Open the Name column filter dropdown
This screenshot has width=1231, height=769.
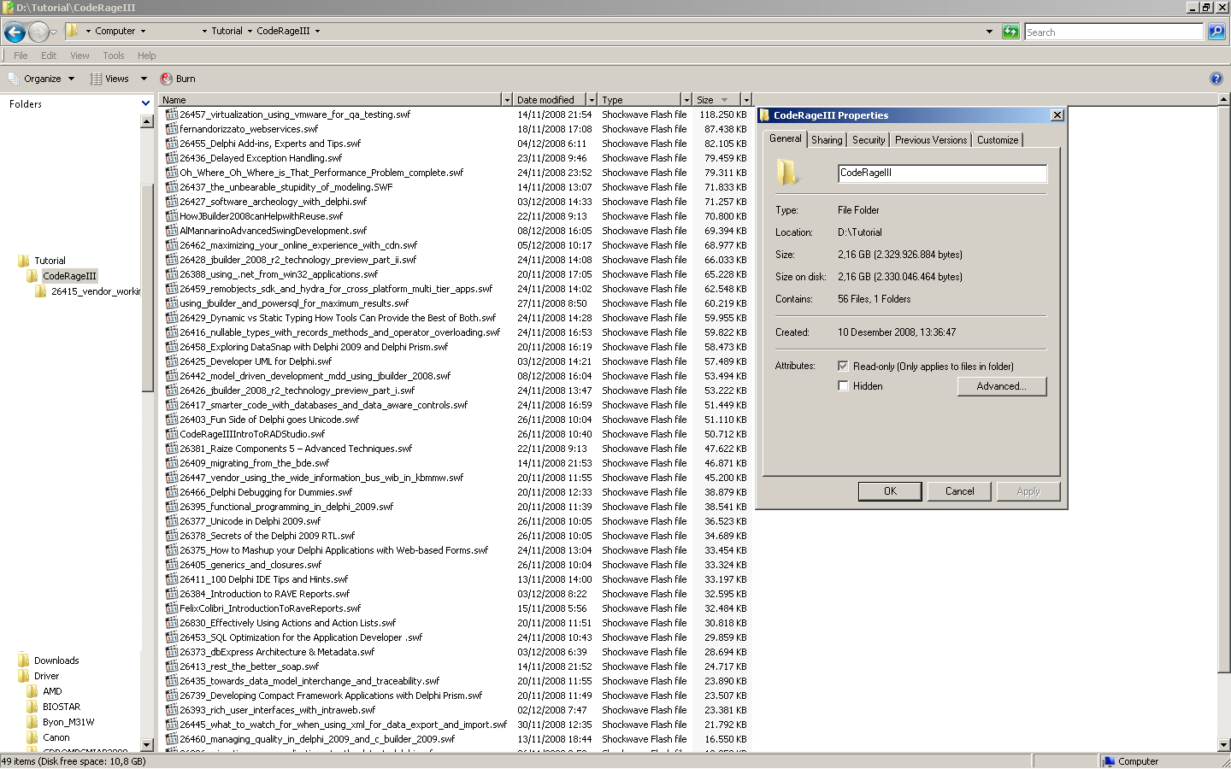point(507,100)
